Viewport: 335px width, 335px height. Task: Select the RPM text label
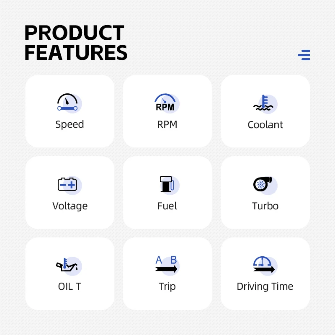(x=167, y=124)
